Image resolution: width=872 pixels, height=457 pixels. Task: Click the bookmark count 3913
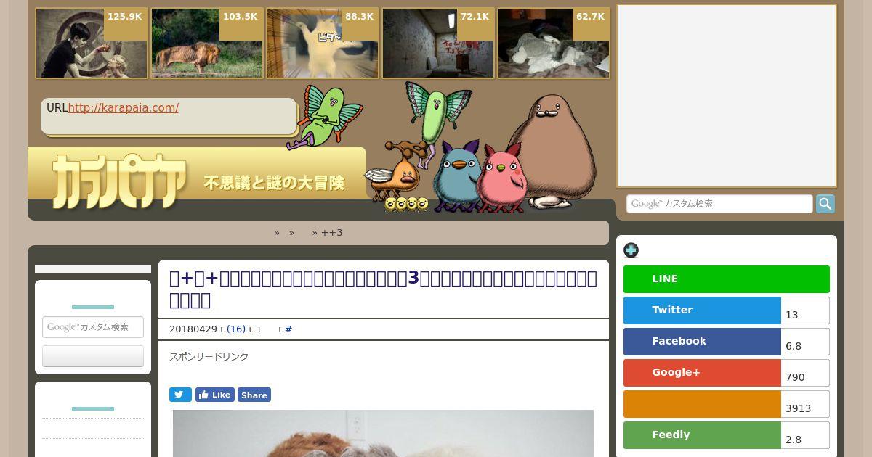tap(805, 404)
